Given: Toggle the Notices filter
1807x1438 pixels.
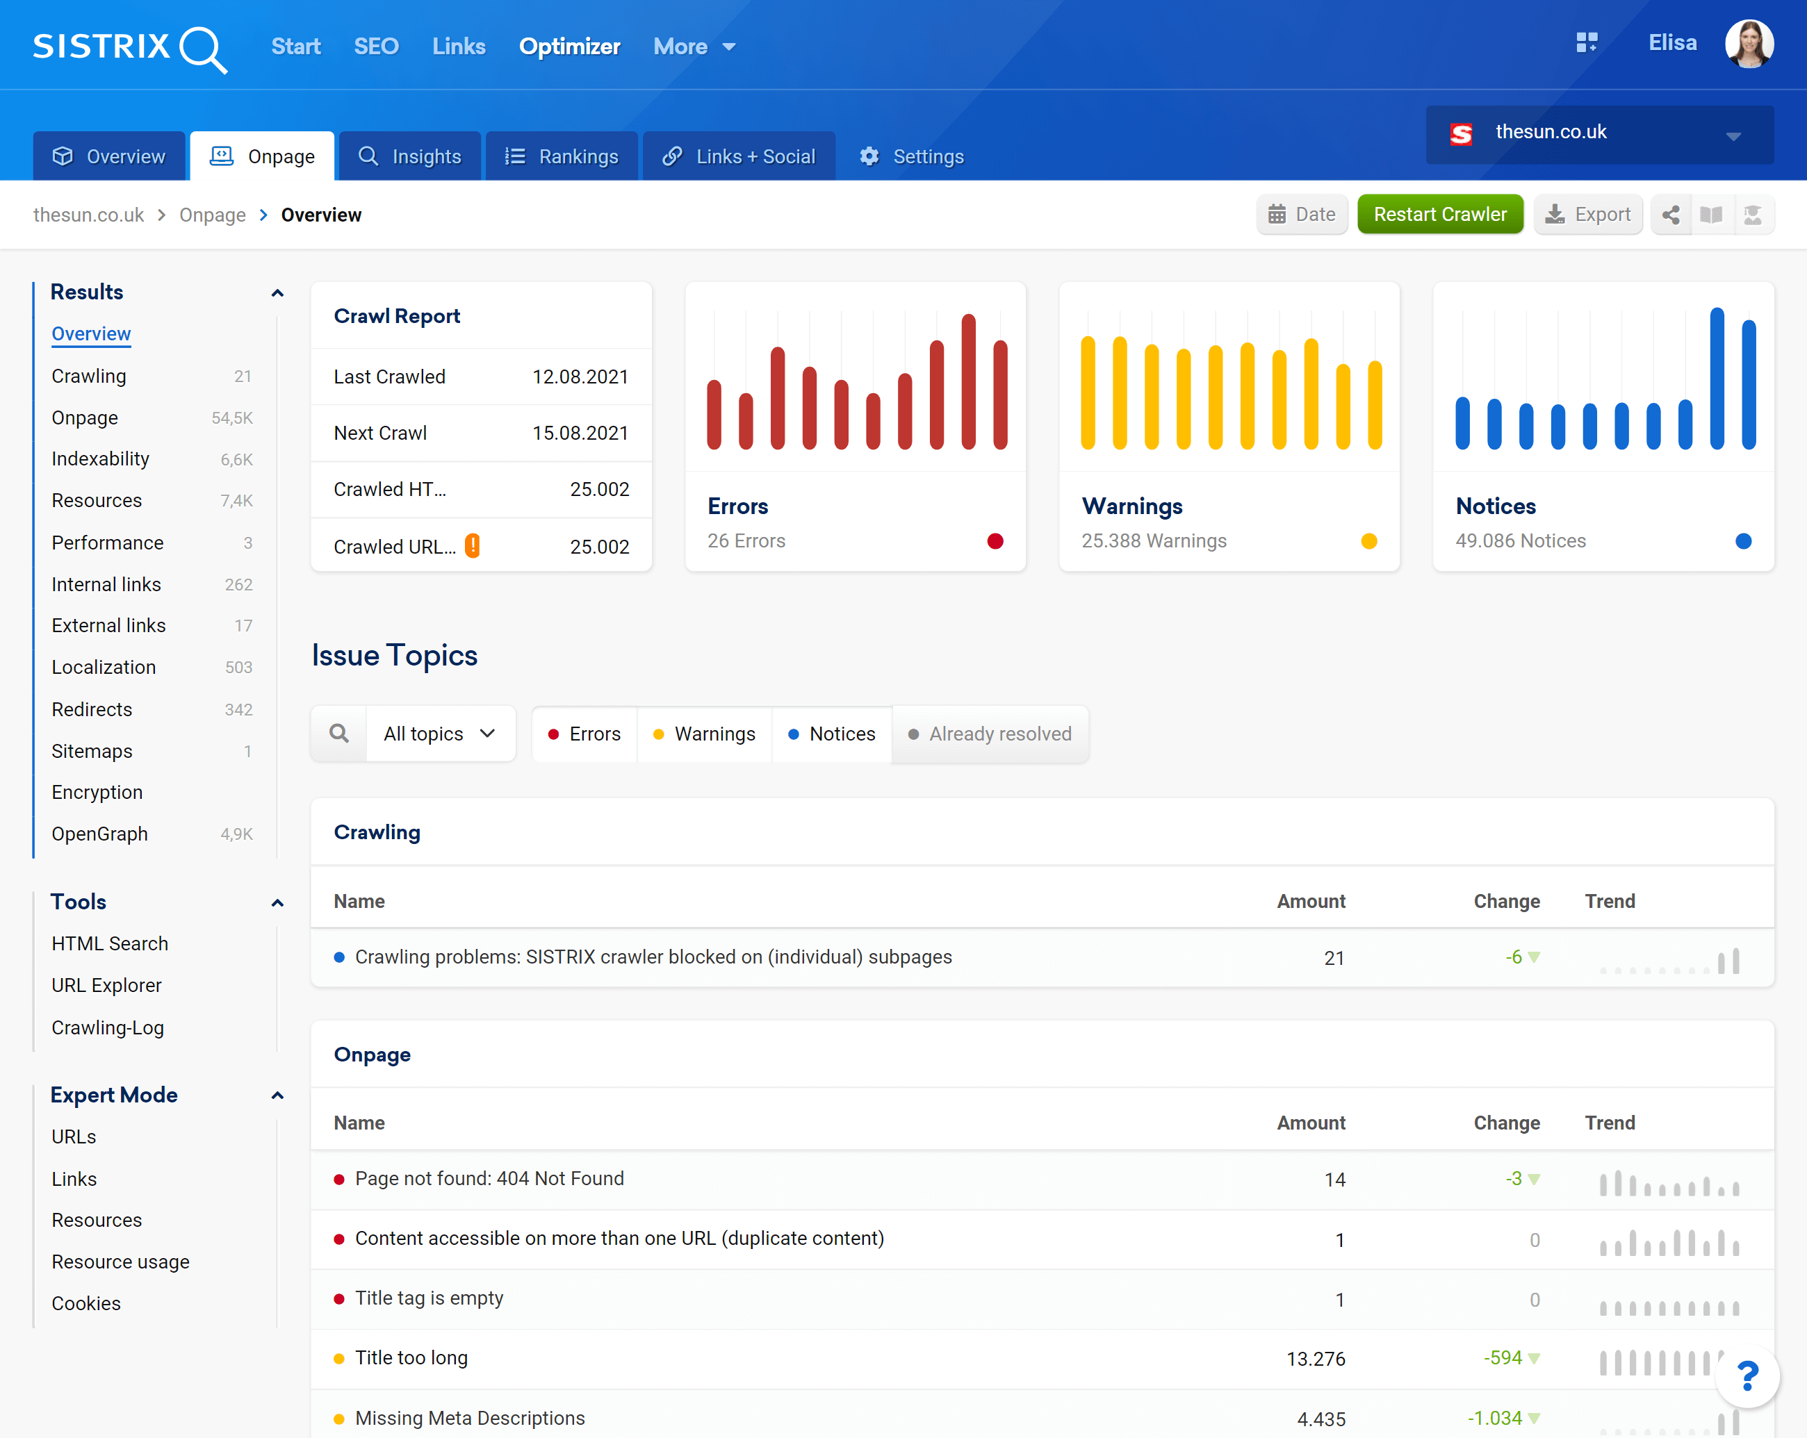Looking at the screenshot, I should pos(831,734).
